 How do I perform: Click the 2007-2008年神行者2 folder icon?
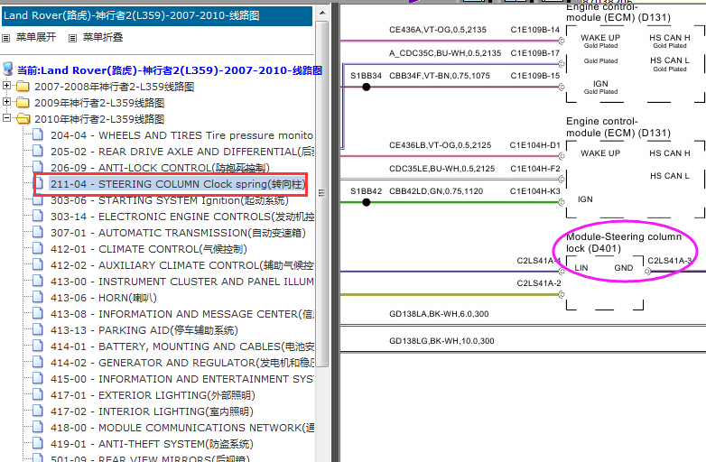23,86
